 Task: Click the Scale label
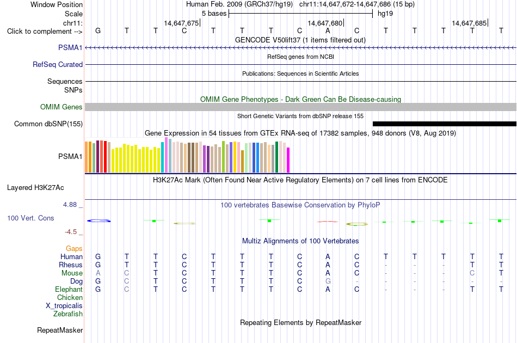tap(73, 14)
